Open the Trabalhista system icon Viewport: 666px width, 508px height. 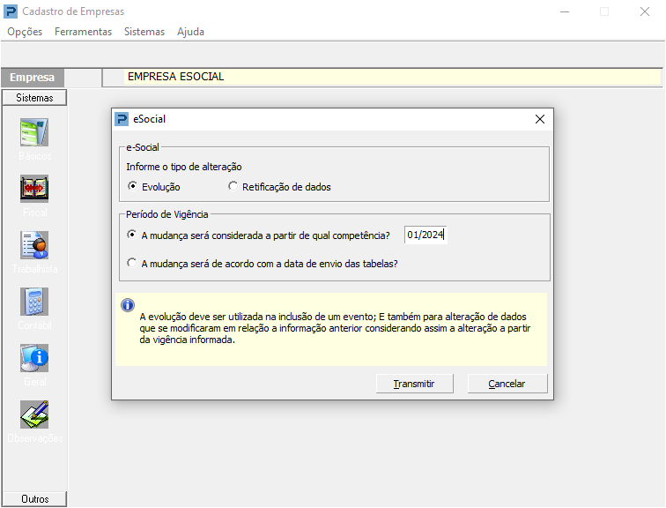coord(34,245)
